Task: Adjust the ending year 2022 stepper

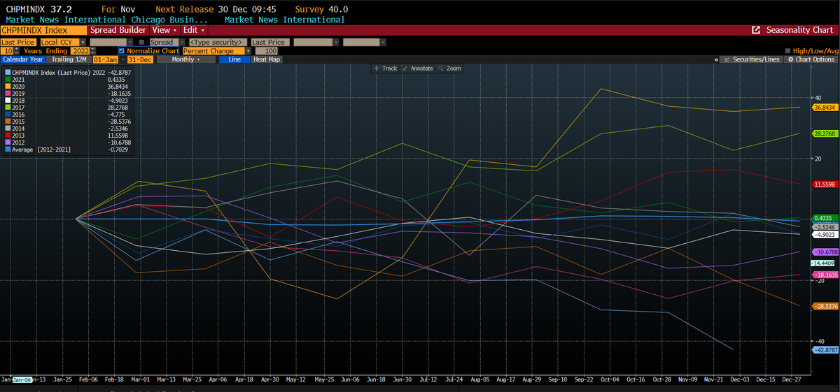Action: click(x=92, y=51)
